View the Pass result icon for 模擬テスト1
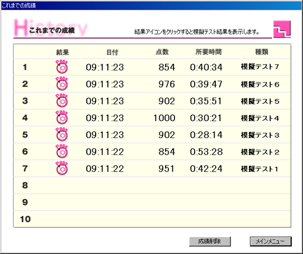303x254 pixels. coord(62,168)
